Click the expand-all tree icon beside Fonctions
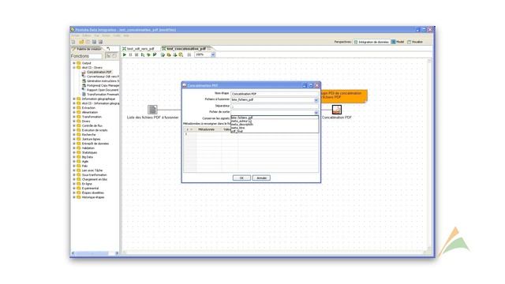Image resolution: width=505 pixels, height=284 pixels. [x=109, y=56]
